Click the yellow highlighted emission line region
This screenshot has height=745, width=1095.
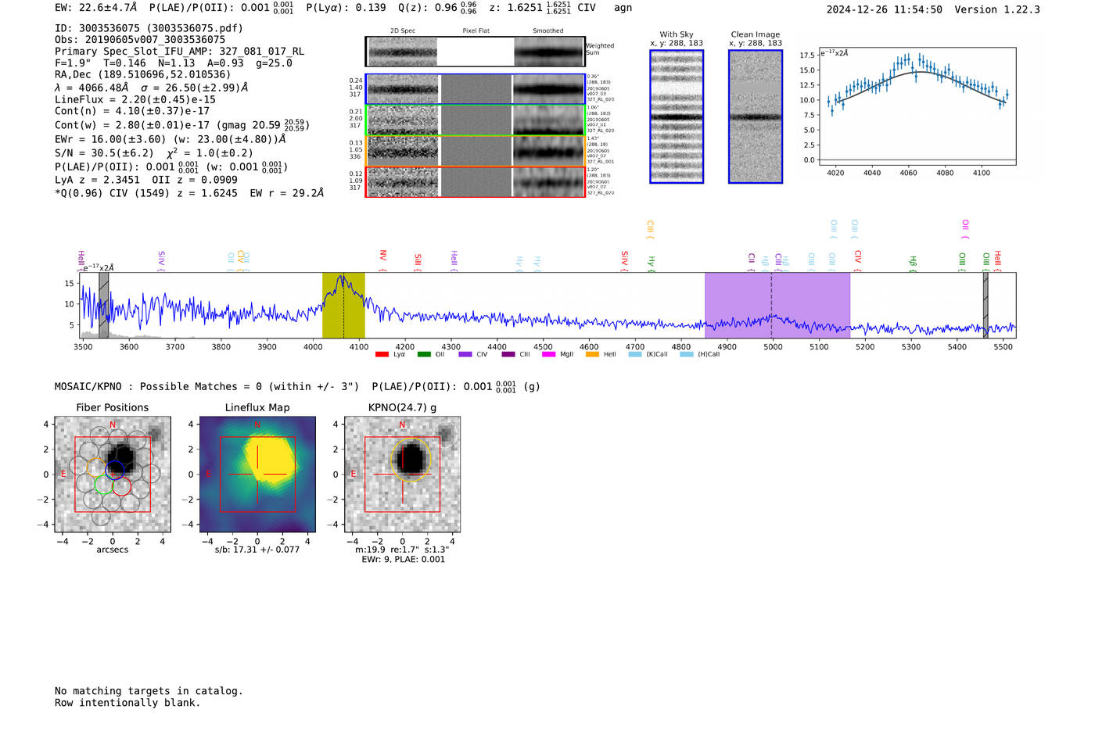click(343, 305)
